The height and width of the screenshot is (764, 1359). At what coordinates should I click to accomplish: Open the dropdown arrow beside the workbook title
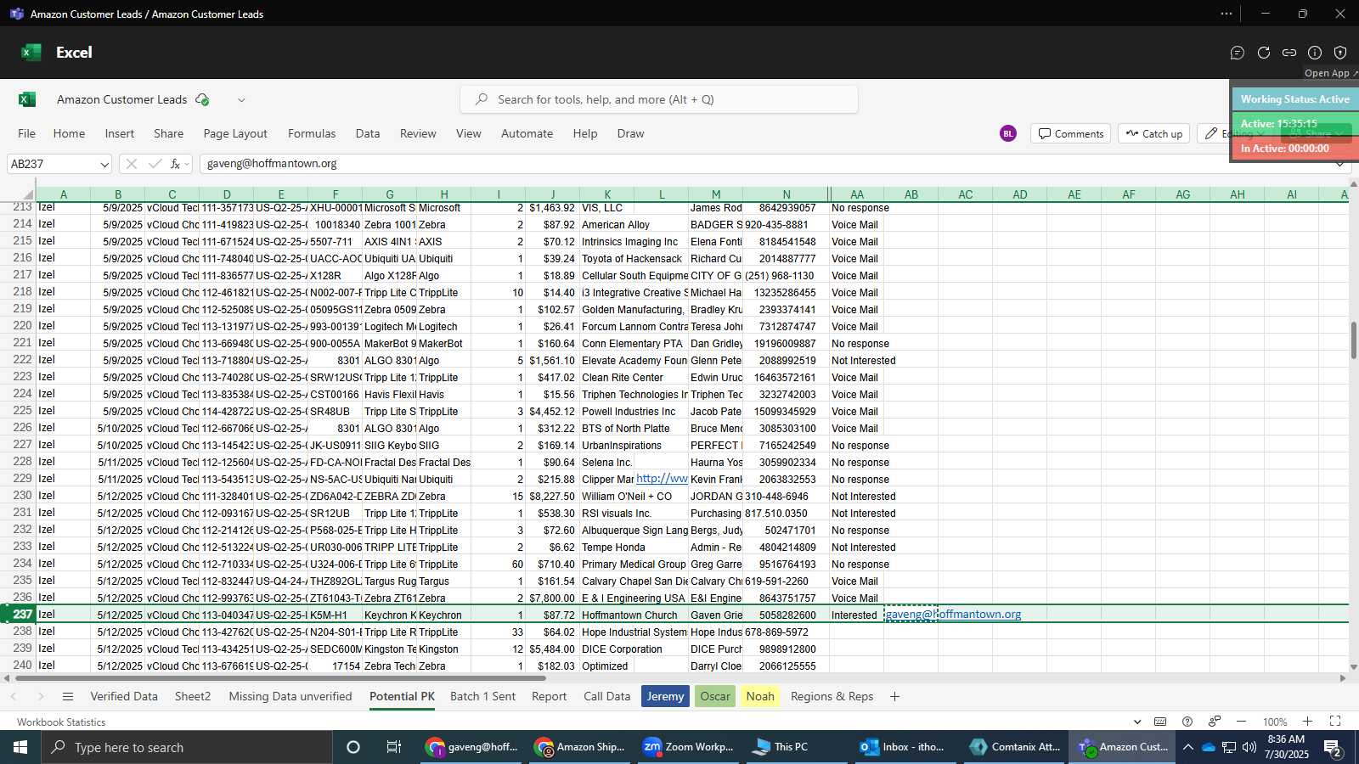click(241, 99)
